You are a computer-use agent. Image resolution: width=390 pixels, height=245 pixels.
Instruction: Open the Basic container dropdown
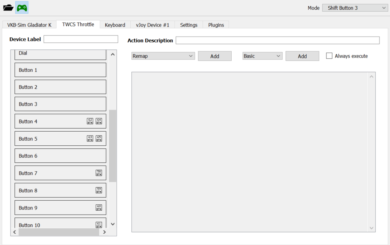(x=262, y=56)
